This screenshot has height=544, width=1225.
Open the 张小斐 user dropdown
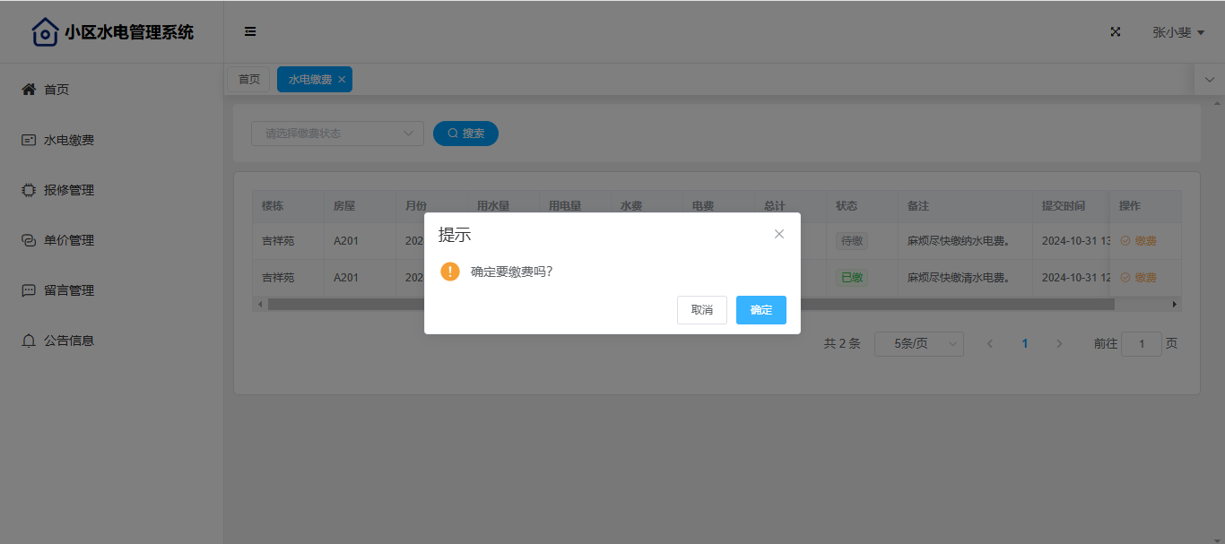pyautogui.click(x=1178, y=32)
